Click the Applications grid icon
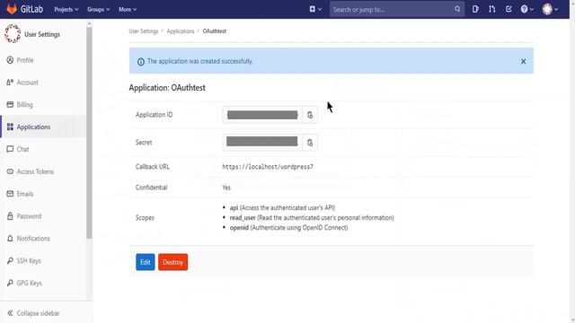The width and height of the screenshot is (575, 323). [x=10, y=127]
